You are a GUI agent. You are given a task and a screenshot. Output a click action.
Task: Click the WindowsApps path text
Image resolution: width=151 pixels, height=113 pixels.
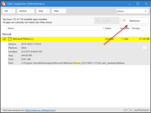(73, 63)
